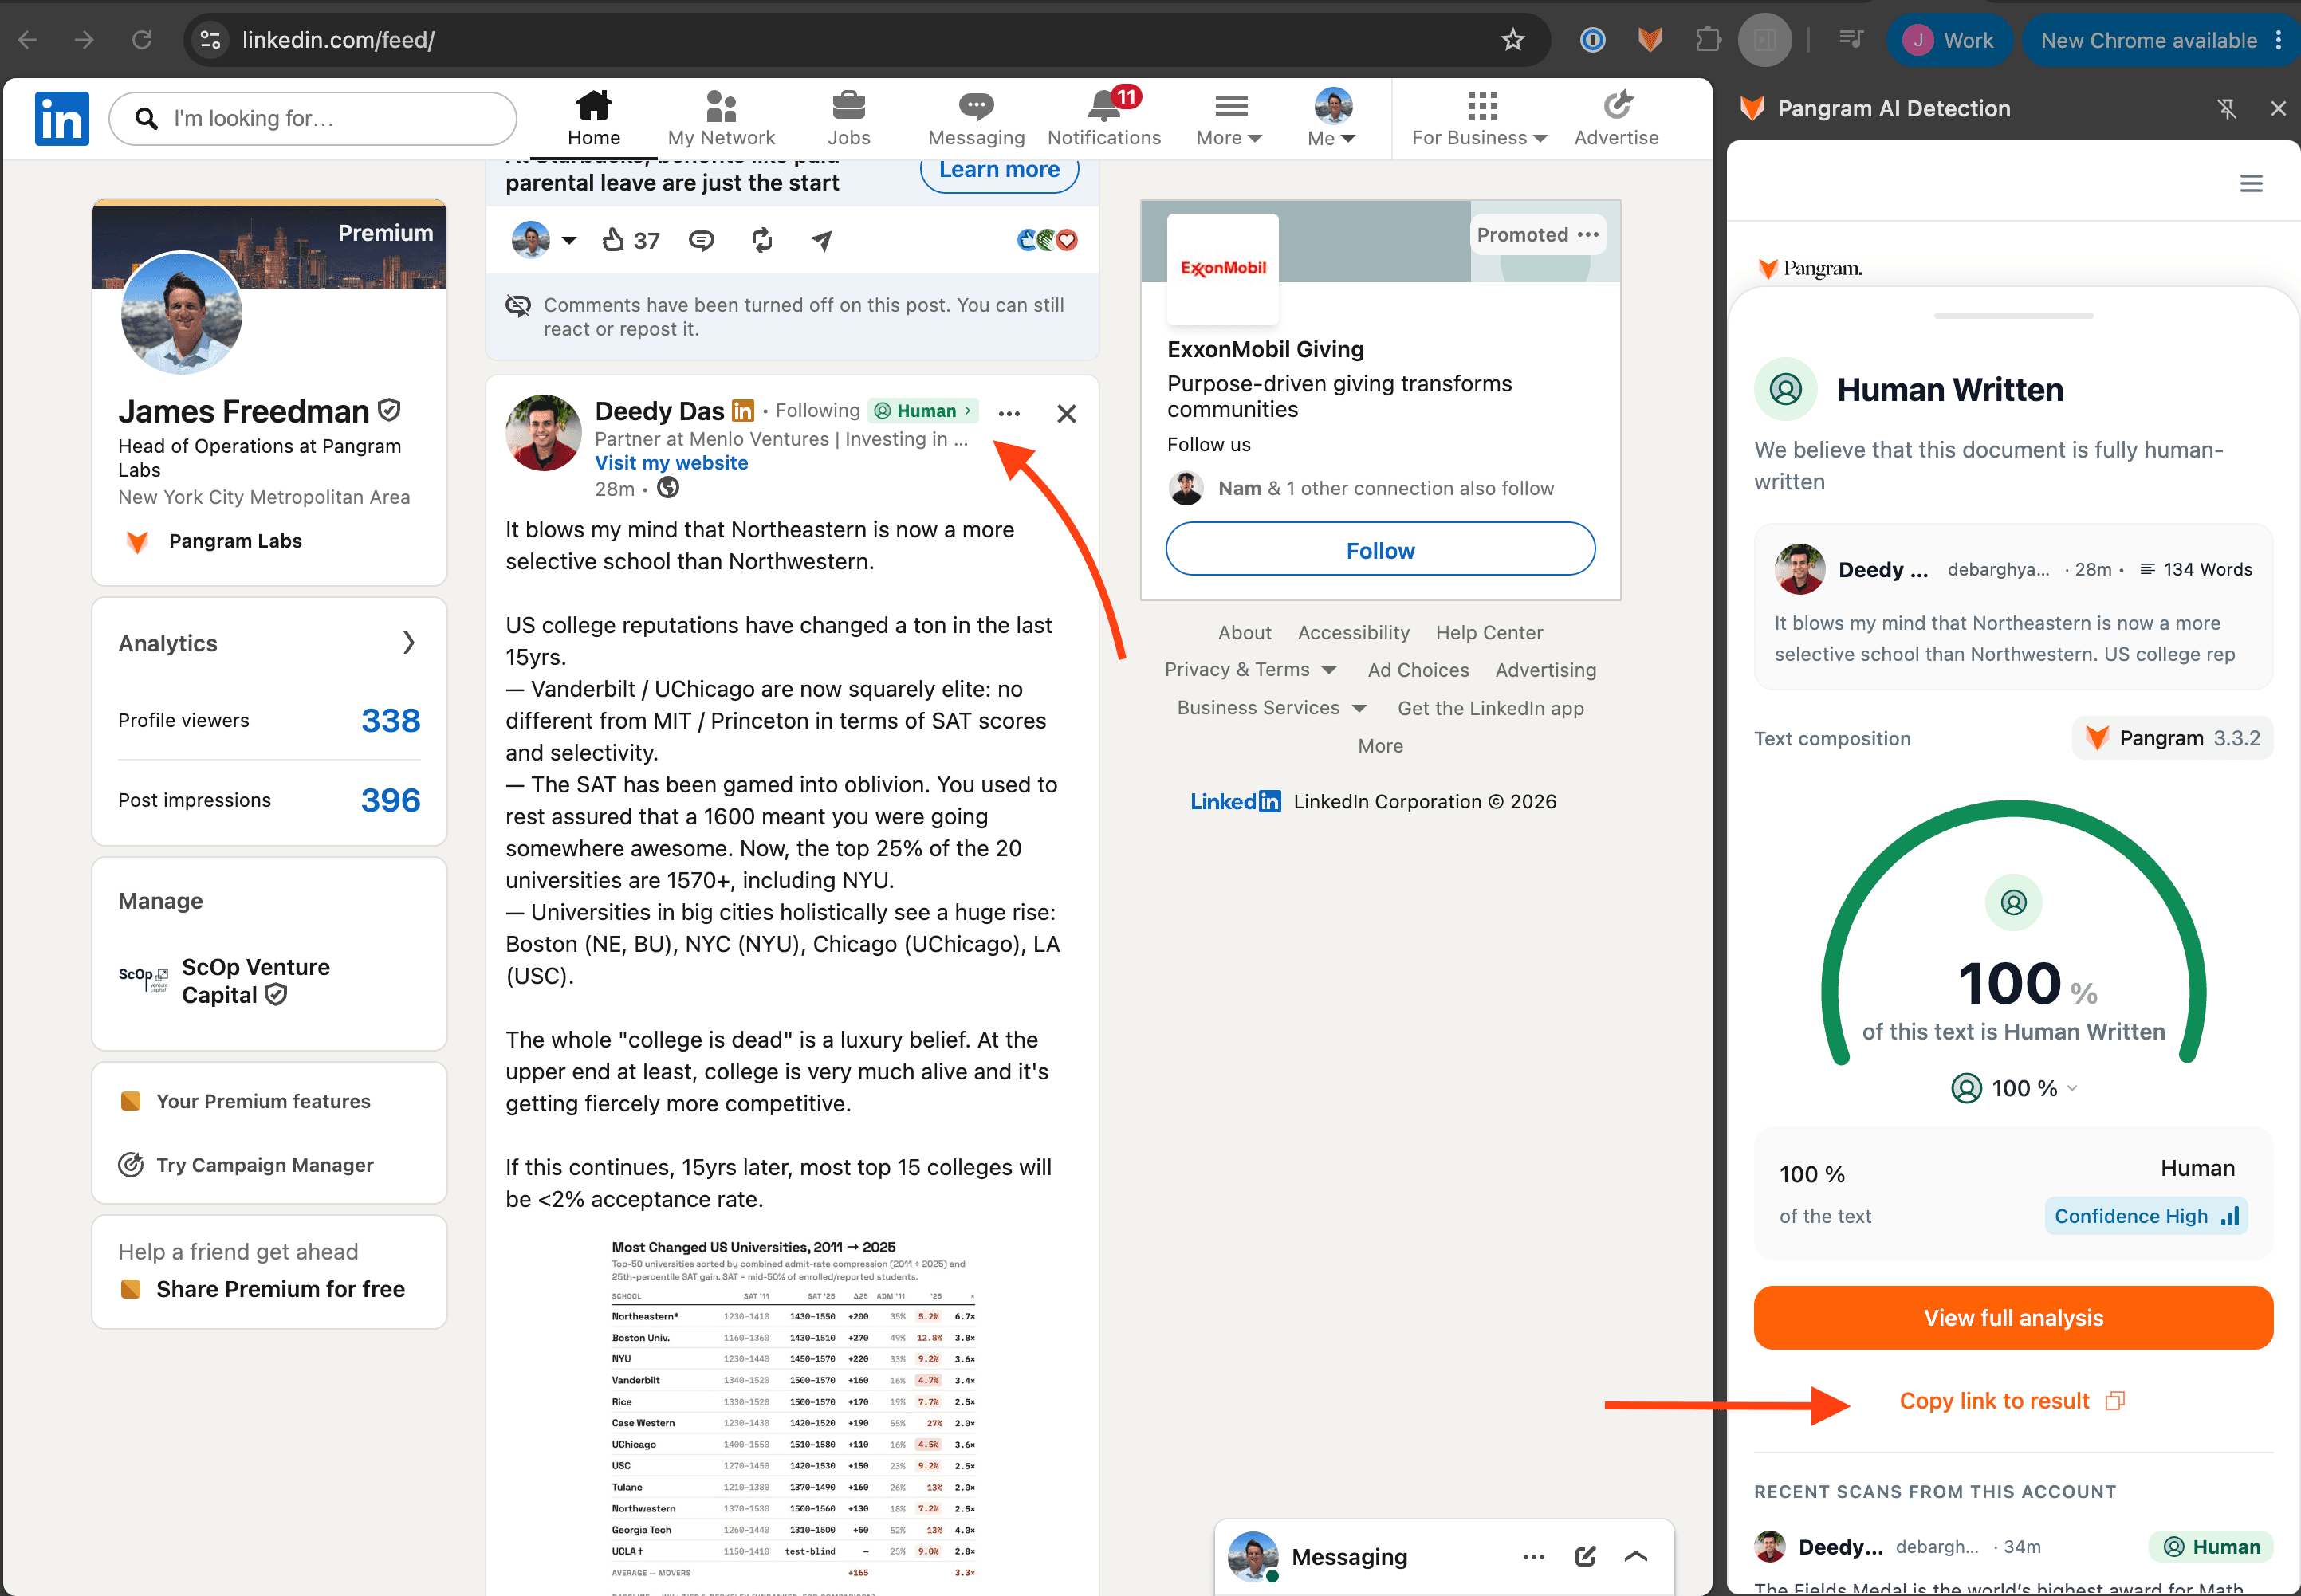Follow the ExxonMobil Giving page
Viewport: 2301px width, 1596px height.
(1380, 549)
